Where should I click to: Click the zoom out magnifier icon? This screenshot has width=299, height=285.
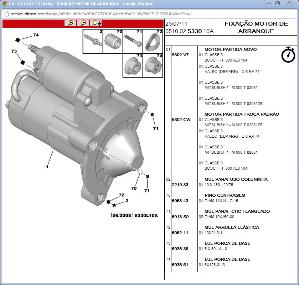coord(83,23)
